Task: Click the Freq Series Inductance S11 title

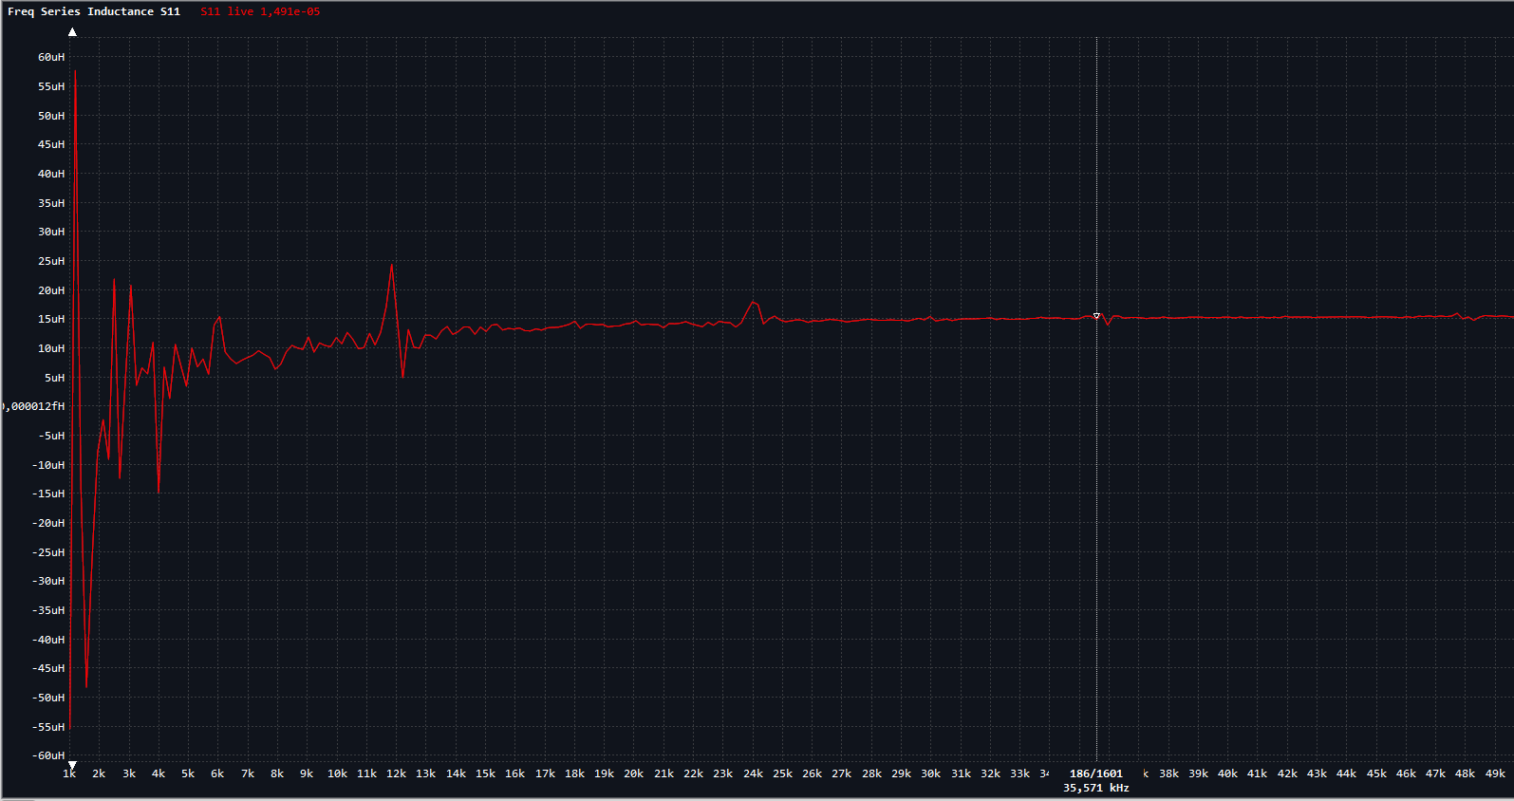Action: coord(94,11)
